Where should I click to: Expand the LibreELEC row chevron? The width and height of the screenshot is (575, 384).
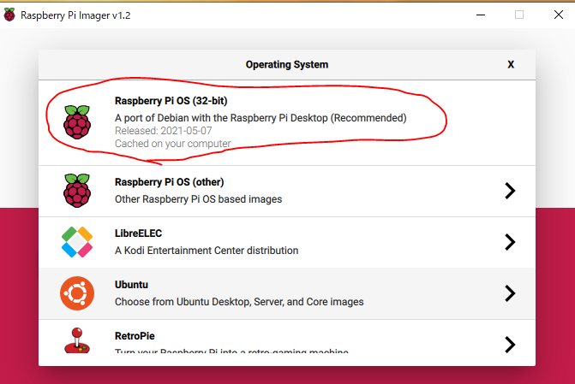pos(510,242)
